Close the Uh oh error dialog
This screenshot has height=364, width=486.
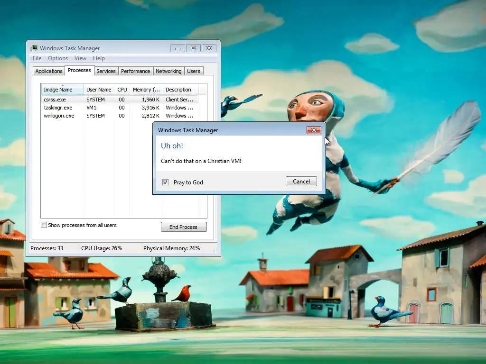(x=314, y=130)
